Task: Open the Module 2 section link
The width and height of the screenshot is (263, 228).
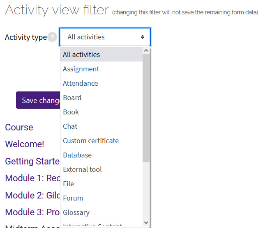Action: (32, 195)
